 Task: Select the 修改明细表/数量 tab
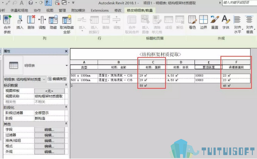pyautogui.click(x=140, y=11)
